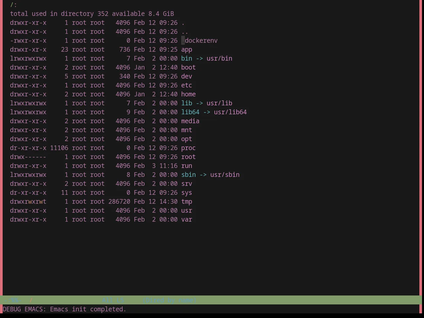Screen dimensions: 424x318
Task: Click '-rwxr-xr-x' permissions of .dockerenv
Action: (28, 40)
